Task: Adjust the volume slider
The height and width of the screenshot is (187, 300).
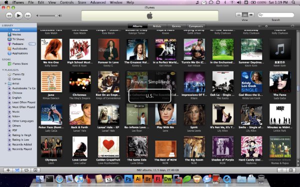Action: (x=48, y=15)
